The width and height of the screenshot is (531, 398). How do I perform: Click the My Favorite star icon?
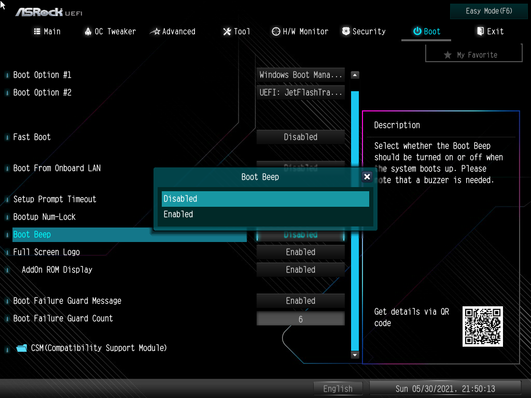(x=448, y=55)
